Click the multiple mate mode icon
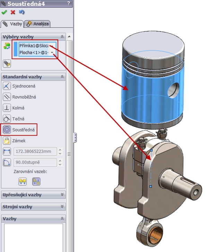The height and width of the screenshot is (252, 208). pos(7,64)
